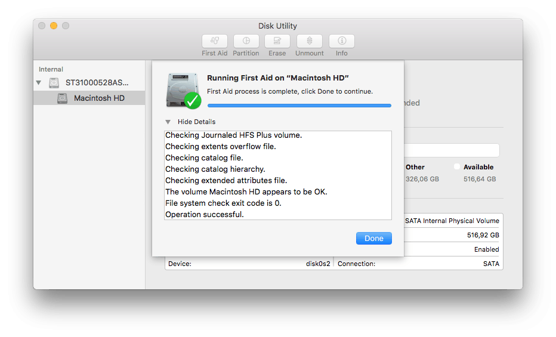The image size is (556, 337).
Task: Click the Done button
Action: tap(373, 238)
